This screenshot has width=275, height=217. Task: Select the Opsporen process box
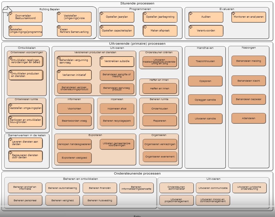pos(205,81)
